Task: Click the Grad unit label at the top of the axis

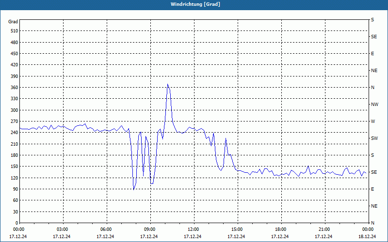Action: pyautogui.click(x=13, y=22)
